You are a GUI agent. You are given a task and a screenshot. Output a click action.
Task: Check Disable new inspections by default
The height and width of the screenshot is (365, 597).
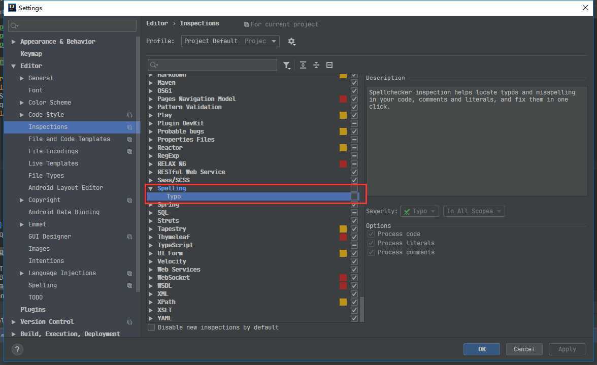click(151, 327)
